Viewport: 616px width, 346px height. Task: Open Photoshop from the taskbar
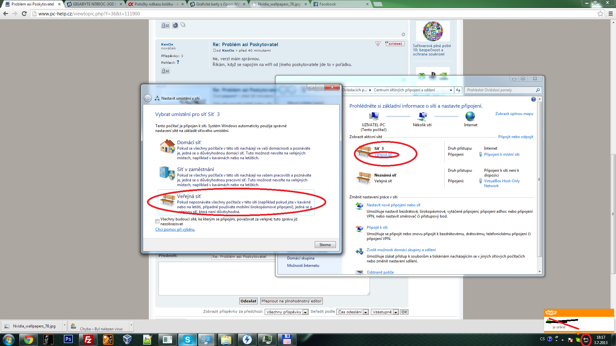(x=68, y=339)
